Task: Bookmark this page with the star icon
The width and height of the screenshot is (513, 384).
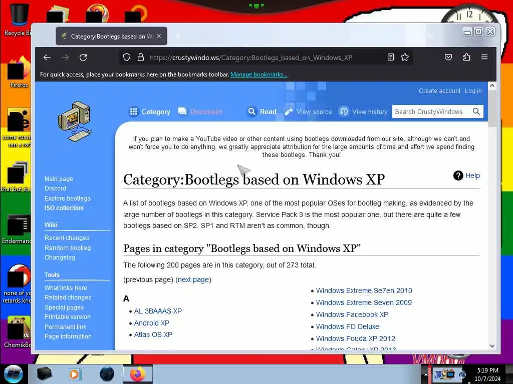Action: (405, 57)
